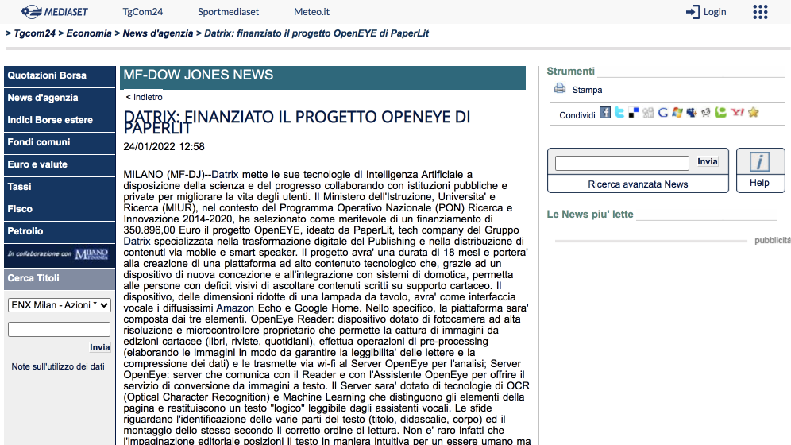The height and width of the screenshot is (445, 791).
Task: Click the Help text link
Action: (x=759, y=183)
